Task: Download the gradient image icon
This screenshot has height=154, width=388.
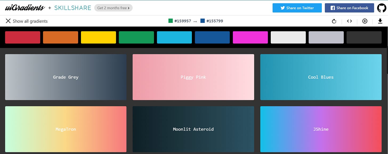Action: (380, 21)
